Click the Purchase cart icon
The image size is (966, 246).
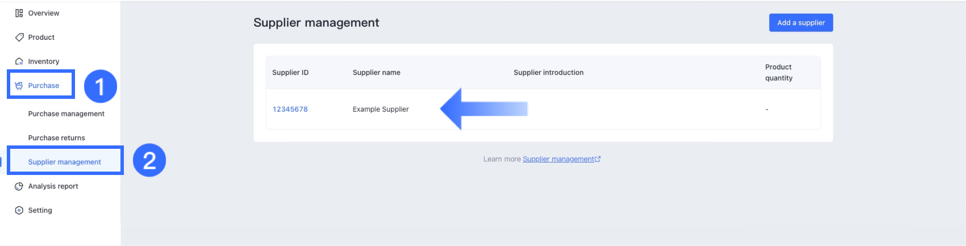(x=19, y=86)
